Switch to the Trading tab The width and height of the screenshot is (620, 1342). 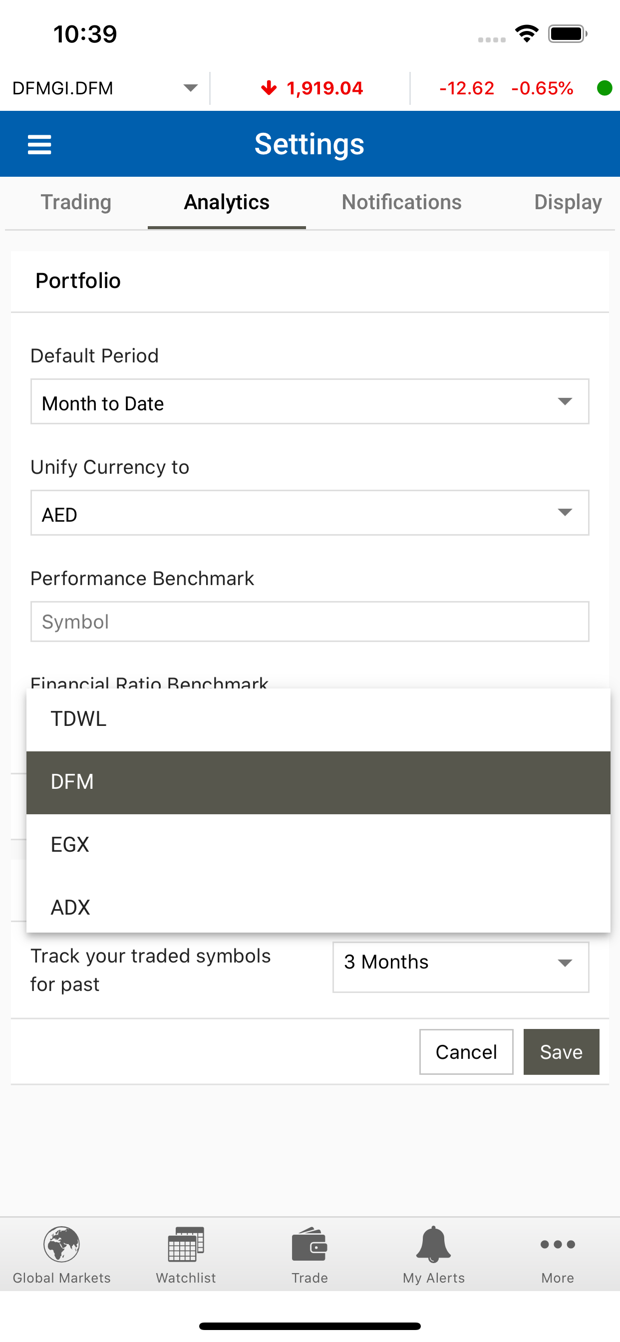76,202
